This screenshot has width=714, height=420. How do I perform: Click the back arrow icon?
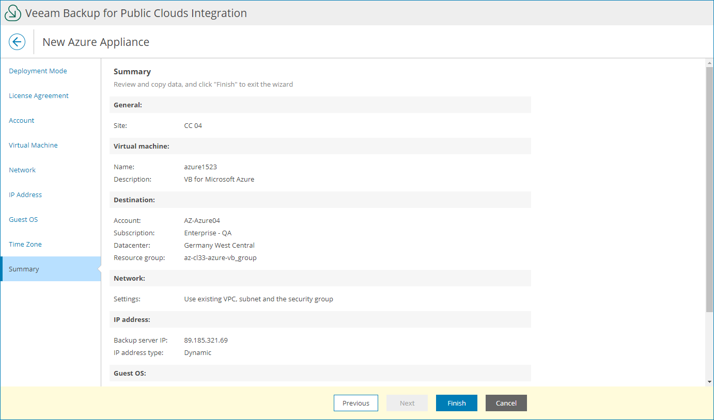(x=17, y=42)
